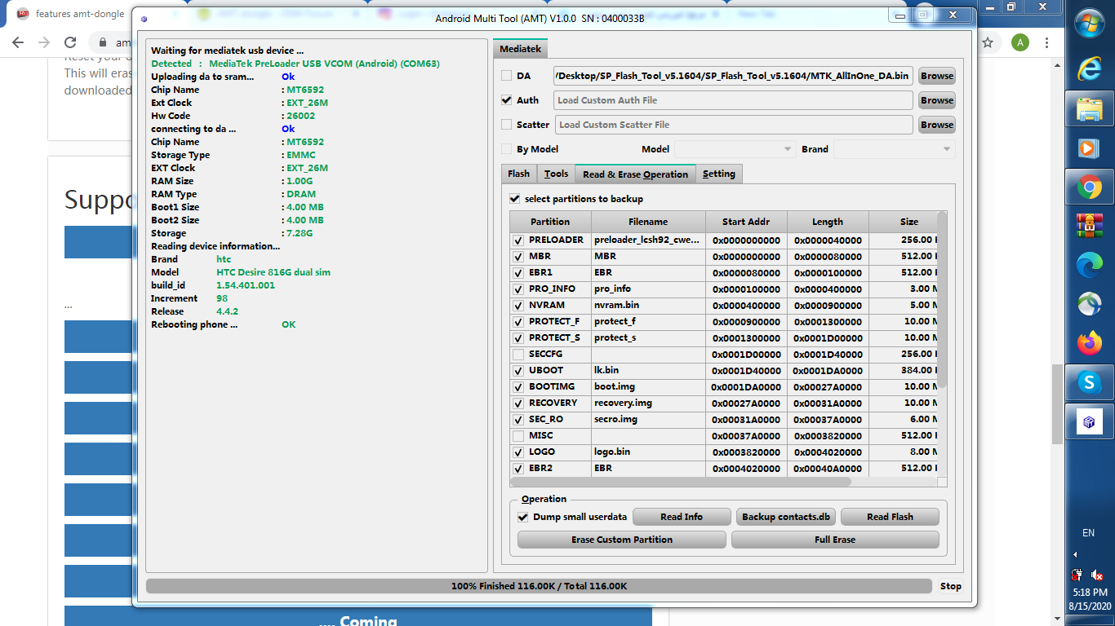This screenshot has height=626, width=1115.
Task: Select the AMT box icon in the taskbar
Action: click(1089, 421)
